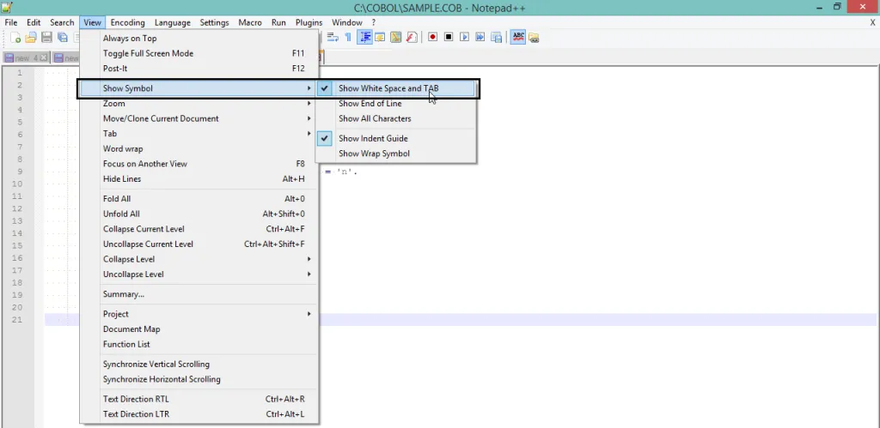Open the User Defined Language toolbar icon
This screenshot has width=880, height=428.
click(x=380, y=37)
